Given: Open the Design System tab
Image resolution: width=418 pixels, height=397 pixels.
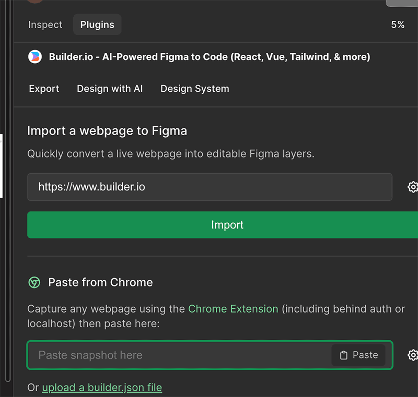Looking at the screenshot, I should [194, 89].
